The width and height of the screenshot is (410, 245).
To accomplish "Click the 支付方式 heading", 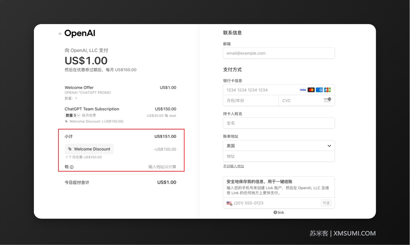I will [233, 69].
